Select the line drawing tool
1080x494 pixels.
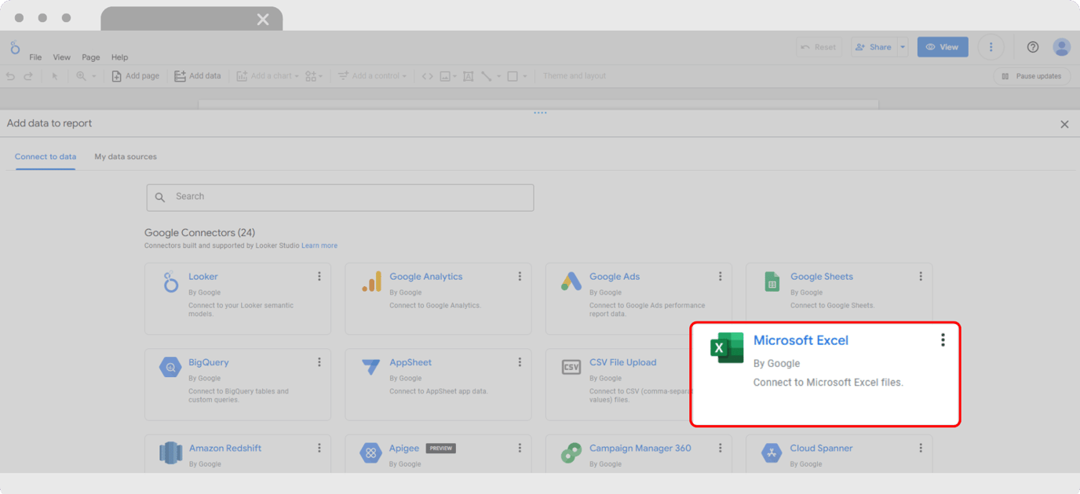tap(487, 76)
